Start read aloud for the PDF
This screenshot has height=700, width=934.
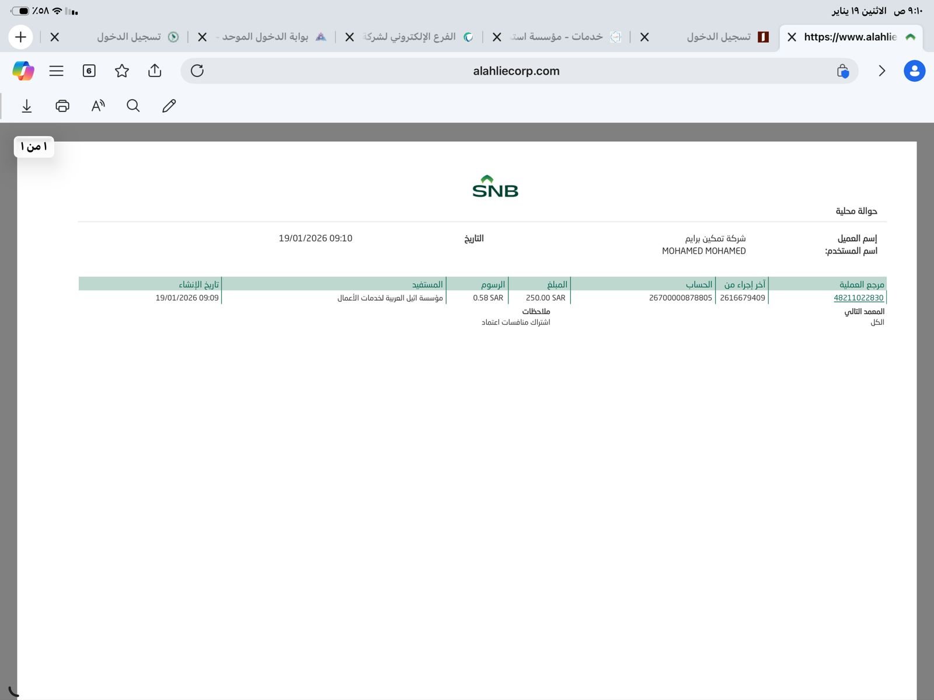point(98,106)
